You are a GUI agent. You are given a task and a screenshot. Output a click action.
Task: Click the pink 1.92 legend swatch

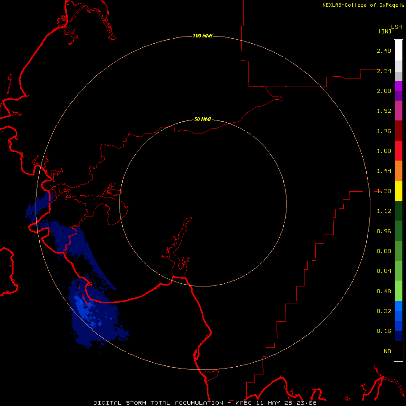pos(398,111)
